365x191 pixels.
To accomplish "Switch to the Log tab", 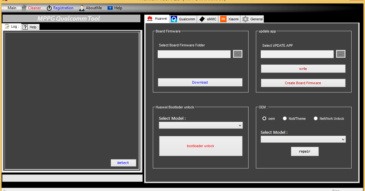I will click(x=11, y=26).
